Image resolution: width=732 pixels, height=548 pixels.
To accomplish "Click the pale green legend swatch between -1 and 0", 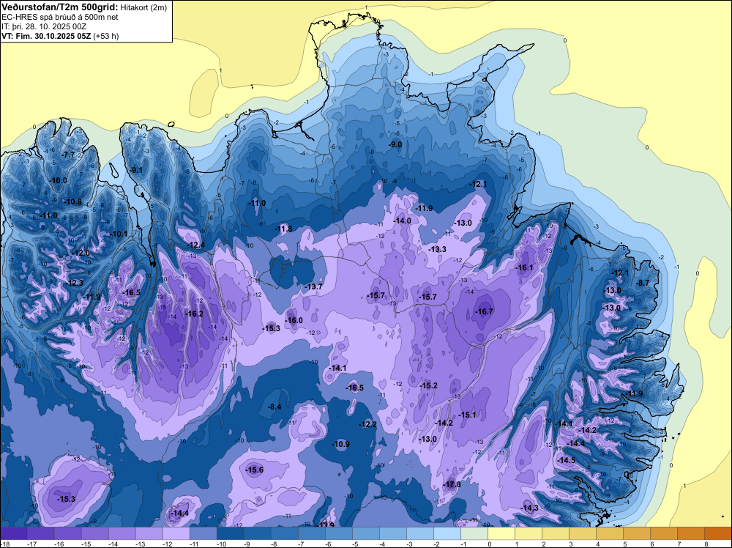I will click(x=474, y=533).
